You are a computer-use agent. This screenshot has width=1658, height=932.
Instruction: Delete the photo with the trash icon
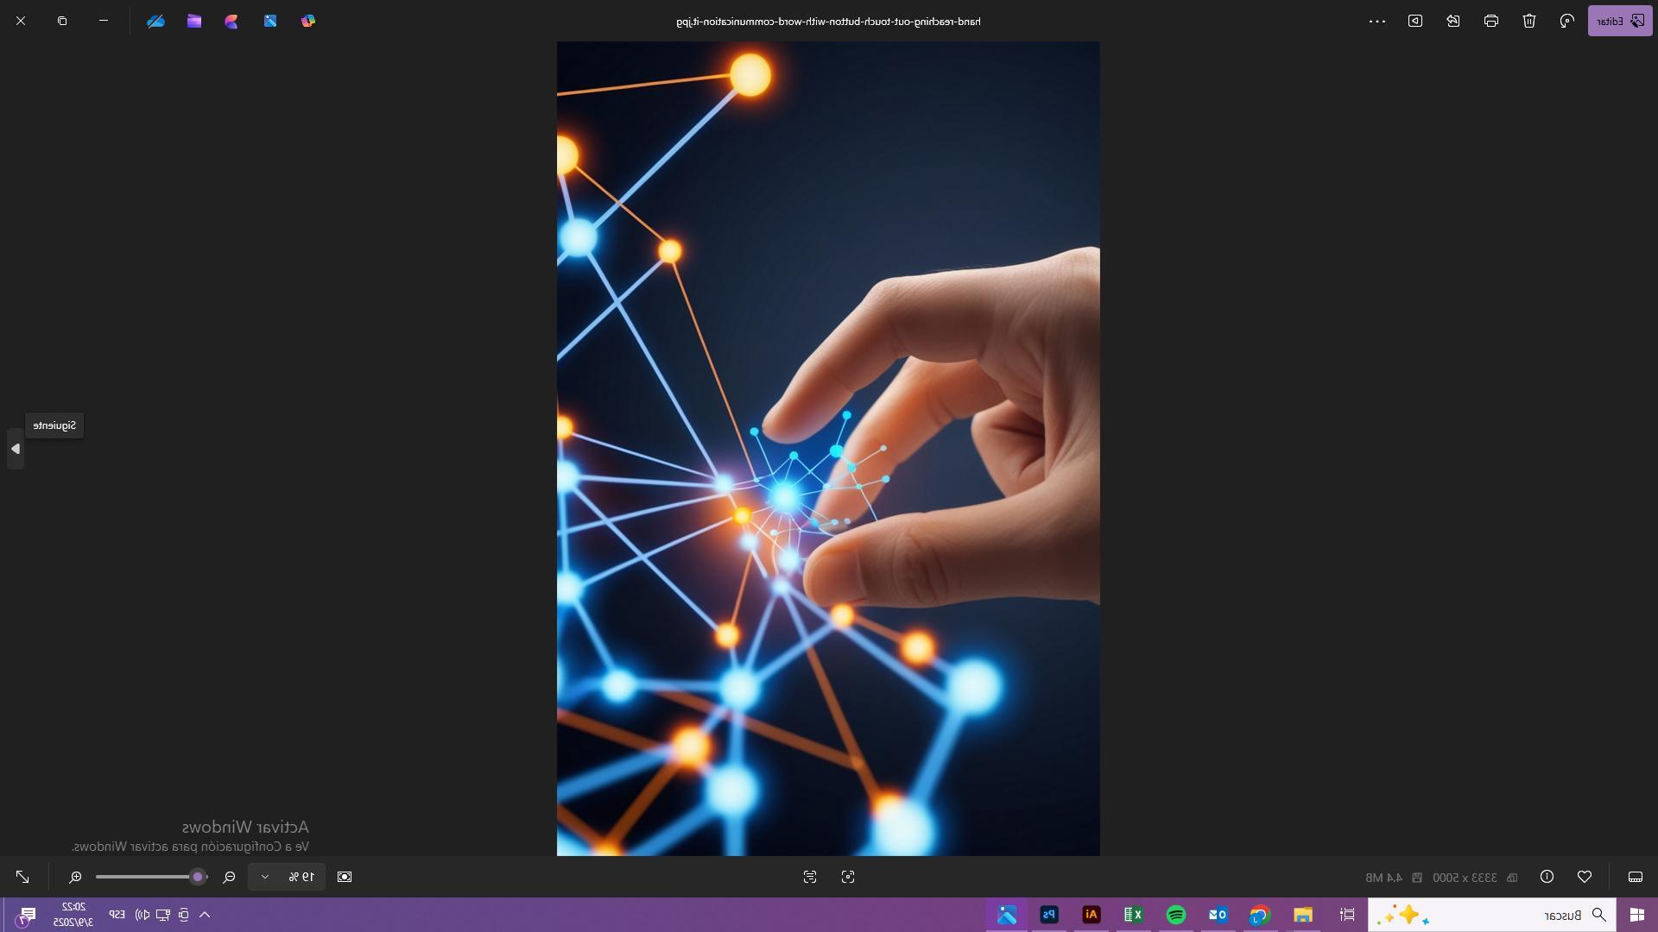1528,21
